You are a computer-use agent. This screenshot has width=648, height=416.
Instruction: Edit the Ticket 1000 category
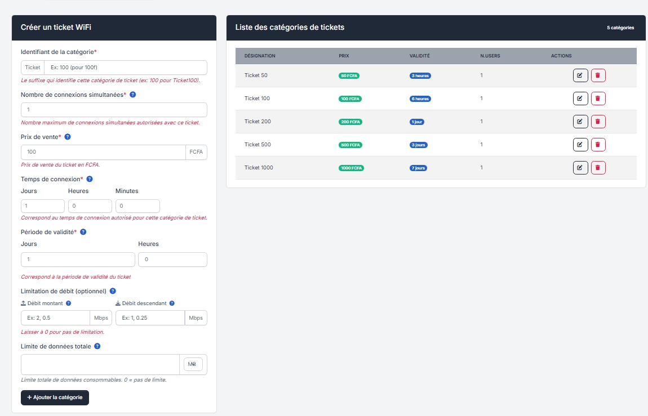pos(580,168)
